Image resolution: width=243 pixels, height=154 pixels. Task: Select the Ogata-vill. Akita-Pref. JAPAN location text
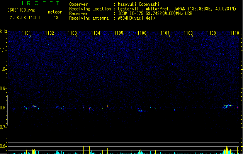tap(177, 9)
